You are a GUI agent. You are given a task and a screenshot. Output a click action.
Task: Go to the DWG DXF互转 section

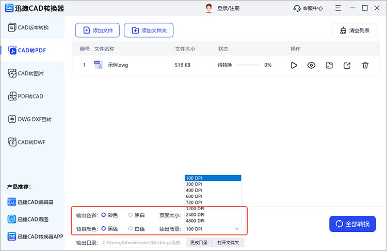click(33, 119)
